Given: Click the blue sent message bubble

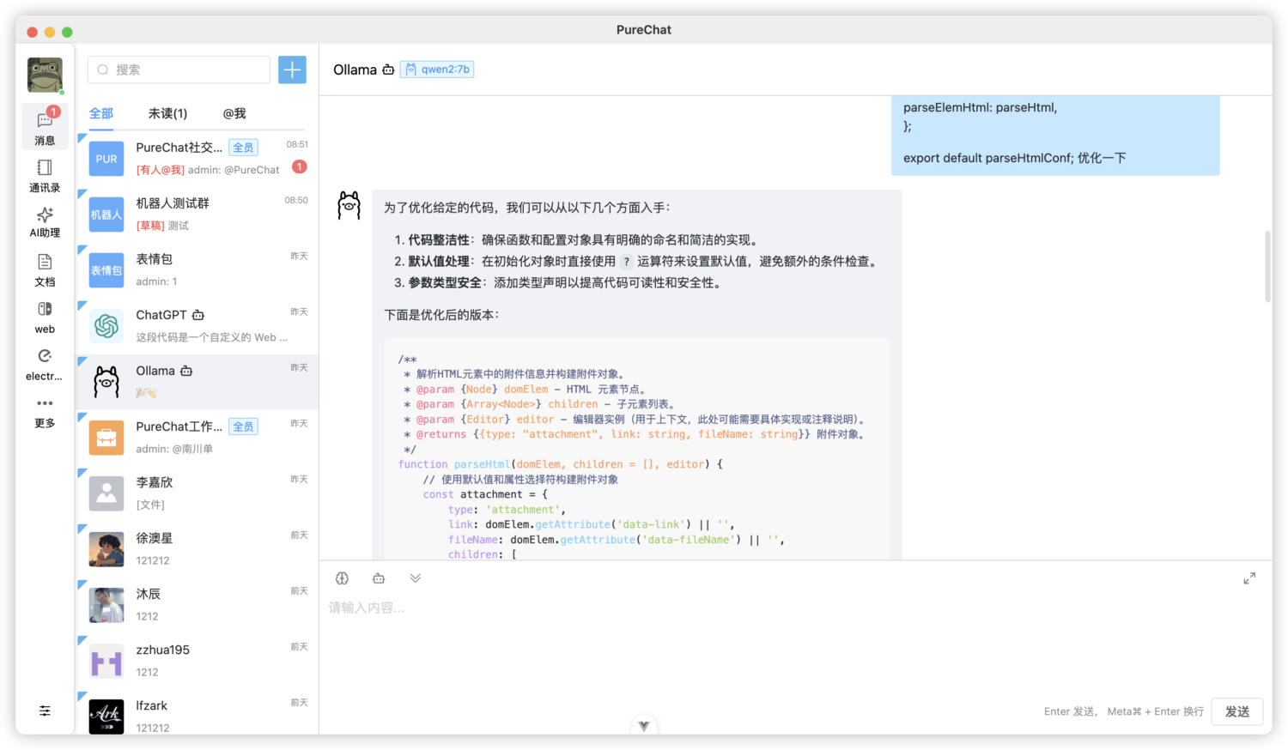Looking at the screenshot, I should (1055, 136).
